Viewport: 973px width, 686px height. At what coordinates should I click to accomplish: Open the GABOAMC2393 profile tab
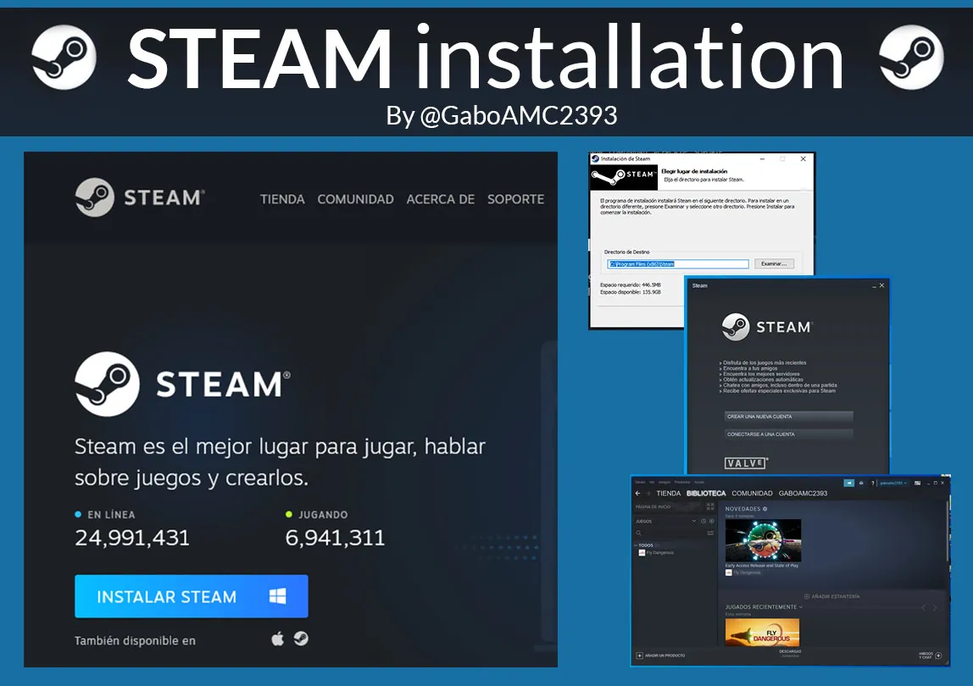(803, 493)
